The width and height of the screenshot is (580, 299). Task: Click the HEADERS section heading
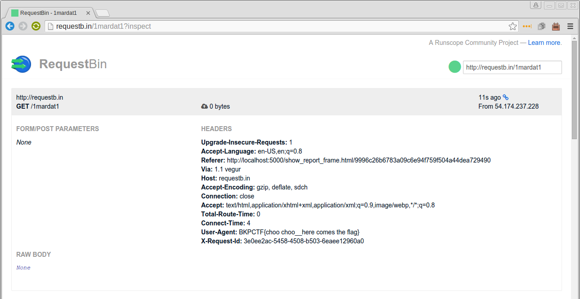point(216,129)
